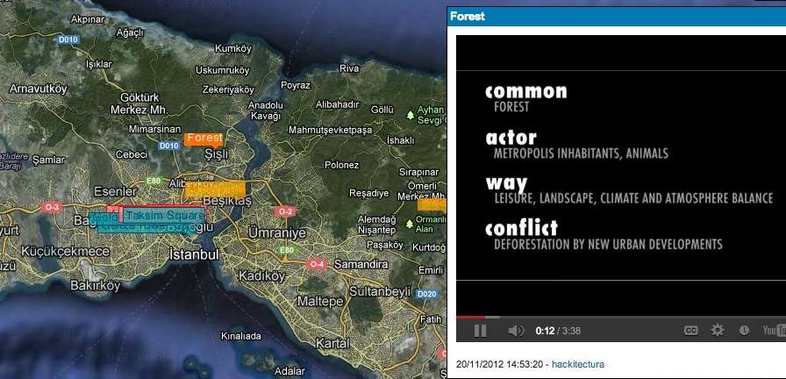Seek using the video progress bar
The width and height of the screenshot is (786, 379).
pos(620,318)
